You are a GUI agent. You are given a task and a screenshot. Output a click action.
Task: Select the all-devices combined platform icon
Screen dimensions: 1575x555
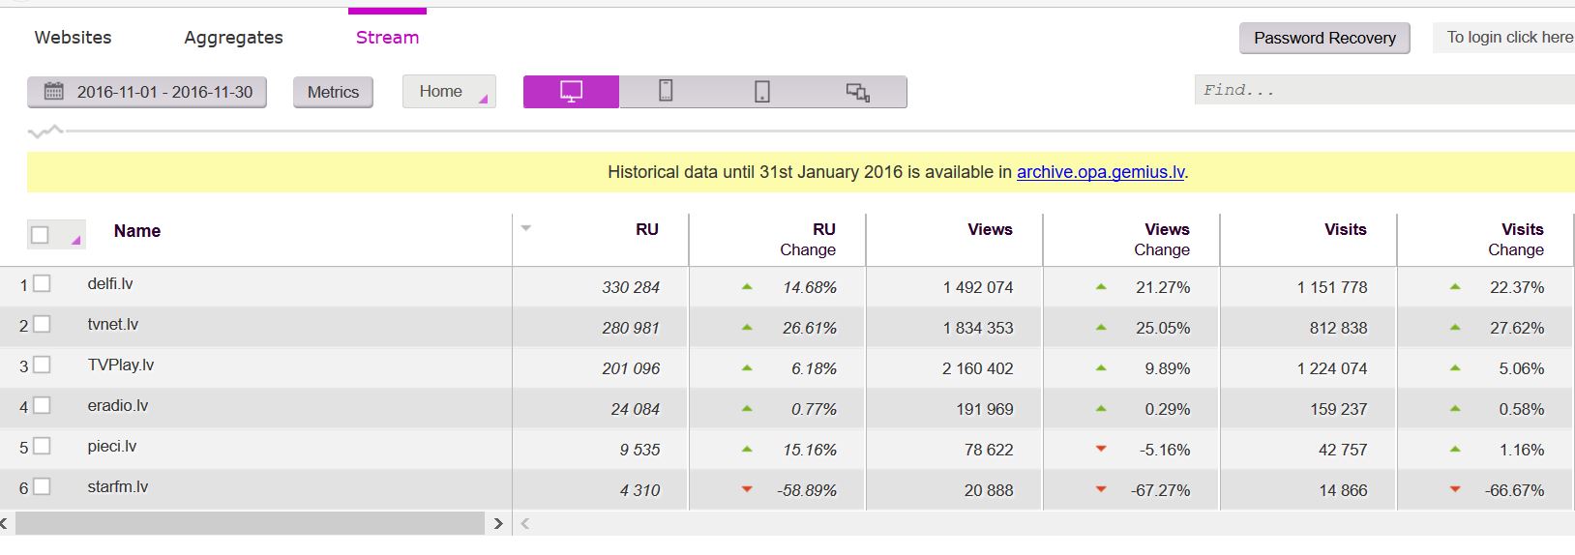[x=858, y=92]
